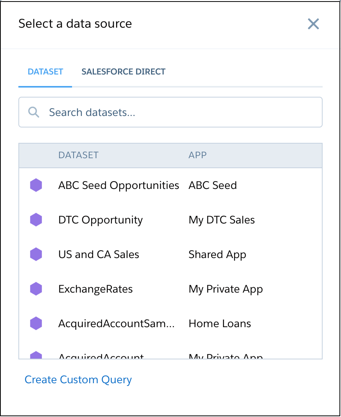
Task: Select the AcquiredAccountSam... dataset
Action: (116, 324)
